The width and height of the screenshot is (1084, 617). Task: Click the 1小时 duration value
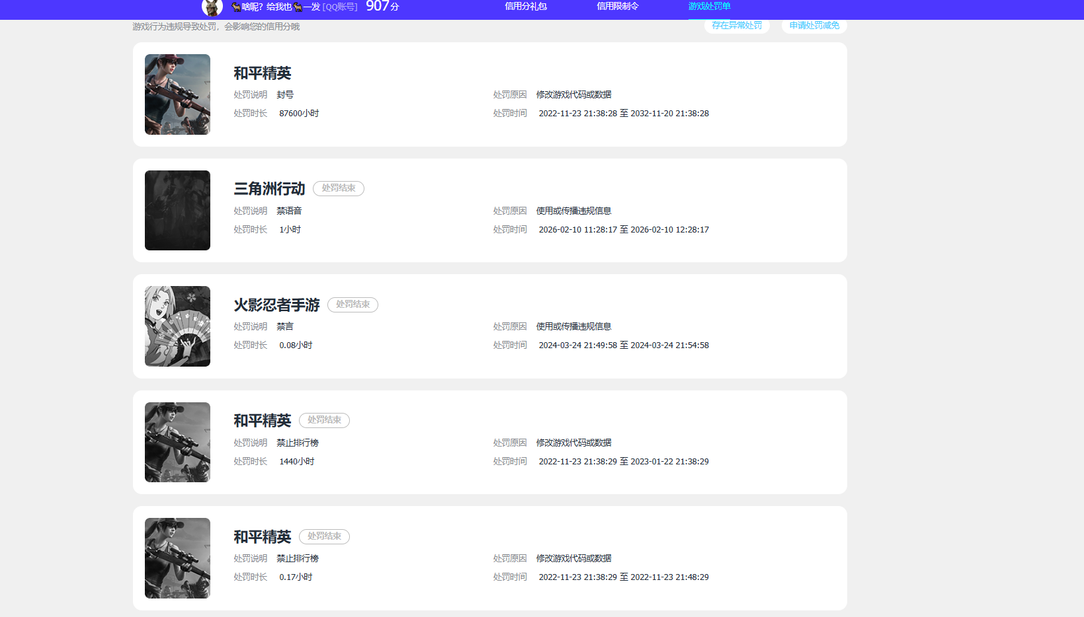[290, 230]
